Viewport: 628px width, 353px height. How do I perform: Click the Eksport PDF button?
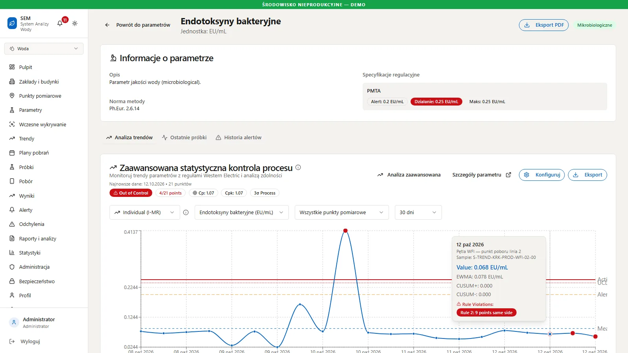point(544,25)
